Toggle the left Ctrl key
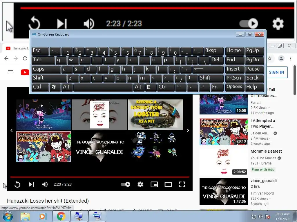Screen dimensions: 297x222 pyautogui.click(x=40, y=87)
